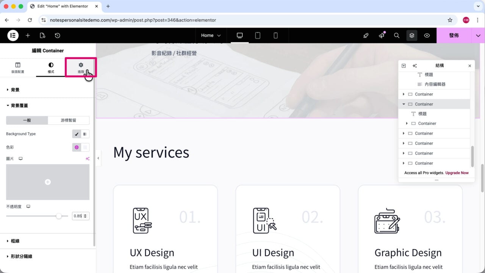
Task: Bookmark this page with the star icon
Action: [450, 20]
